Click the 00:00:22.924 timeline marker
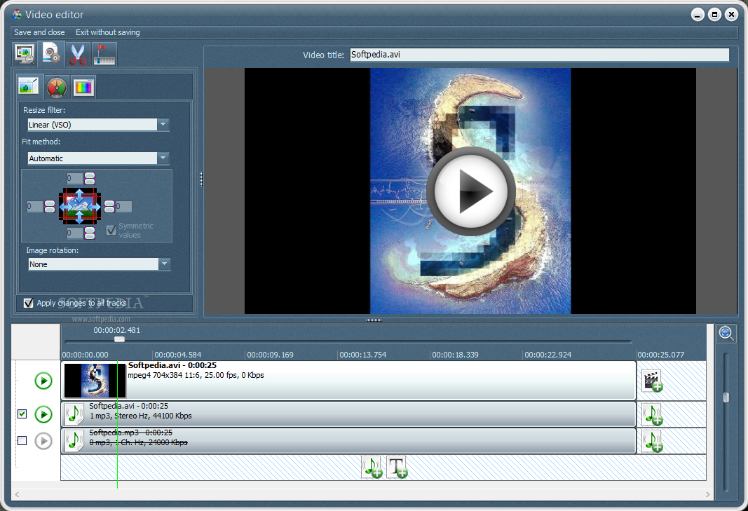The height and width of the screenshot is (511, 748). [x=548, y=355]
